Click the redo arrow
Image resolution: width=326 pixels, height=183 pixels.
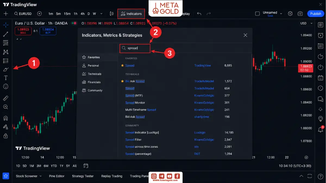209,14
